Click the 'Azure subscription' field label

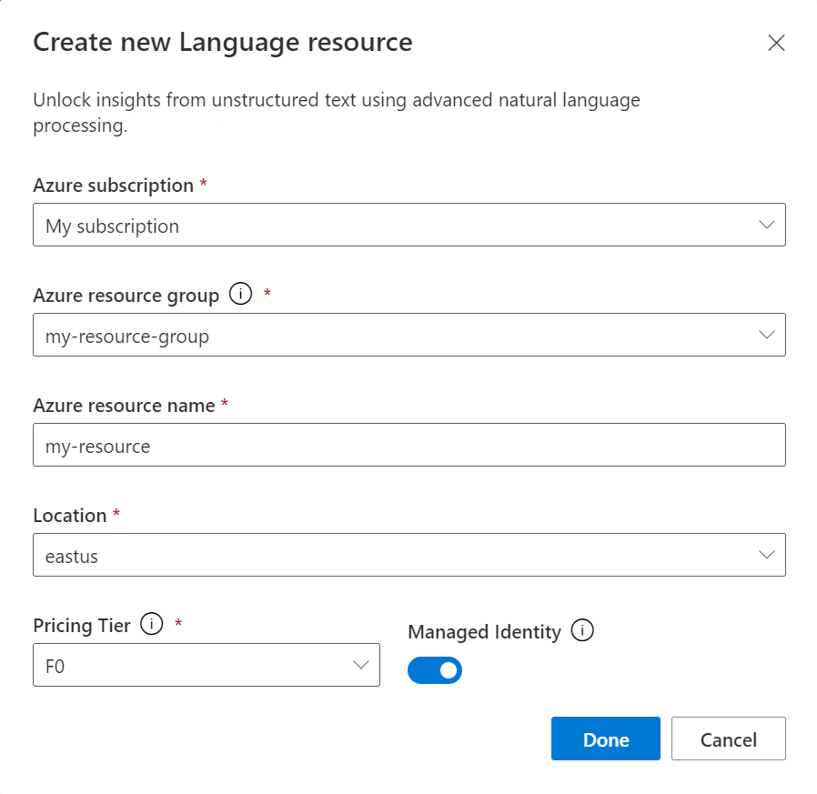point(113,186)
